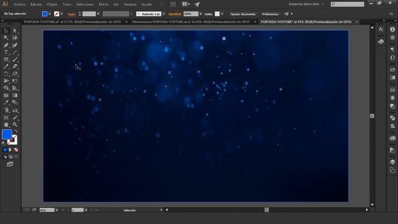Select the Gradient tool
The height and width of the screenshot is (224, 398).
pyautogui.click(x=15, y=95)
